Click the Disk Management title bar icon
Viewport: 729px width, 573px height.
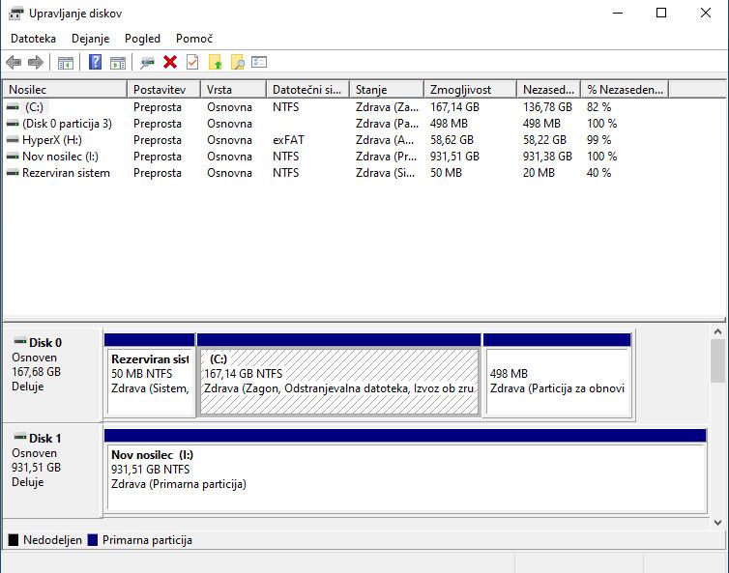(x=15, y=14)
